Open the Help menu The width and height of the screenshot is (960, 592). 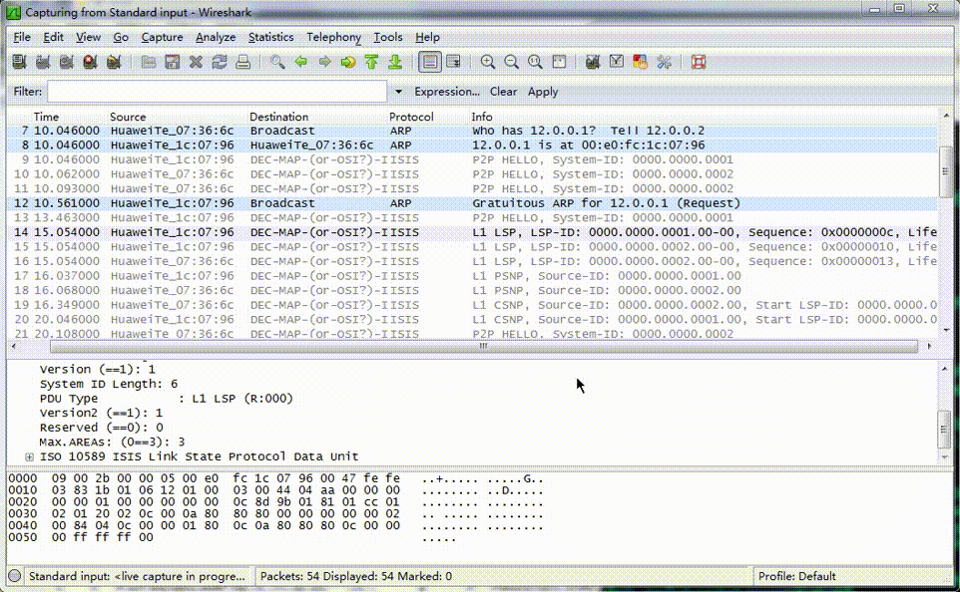coord(427,37)
